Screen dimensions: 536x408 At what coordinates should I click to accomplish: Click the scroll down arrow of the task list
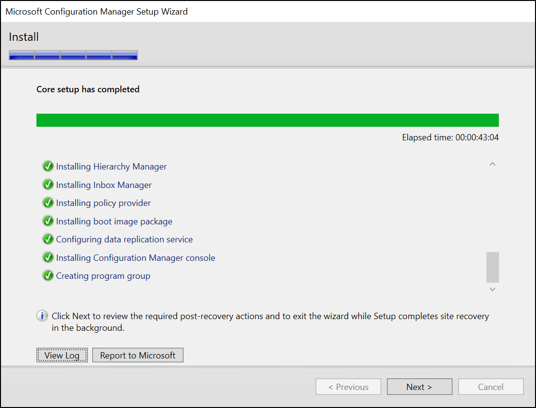(493, 289)
